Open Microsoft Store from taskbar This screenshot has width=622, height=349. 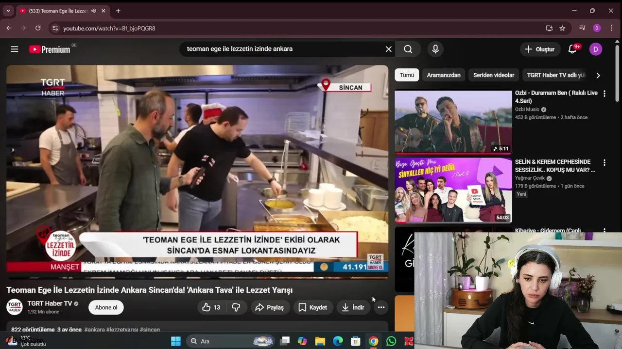pyautogui.click(x=356, y=341)
